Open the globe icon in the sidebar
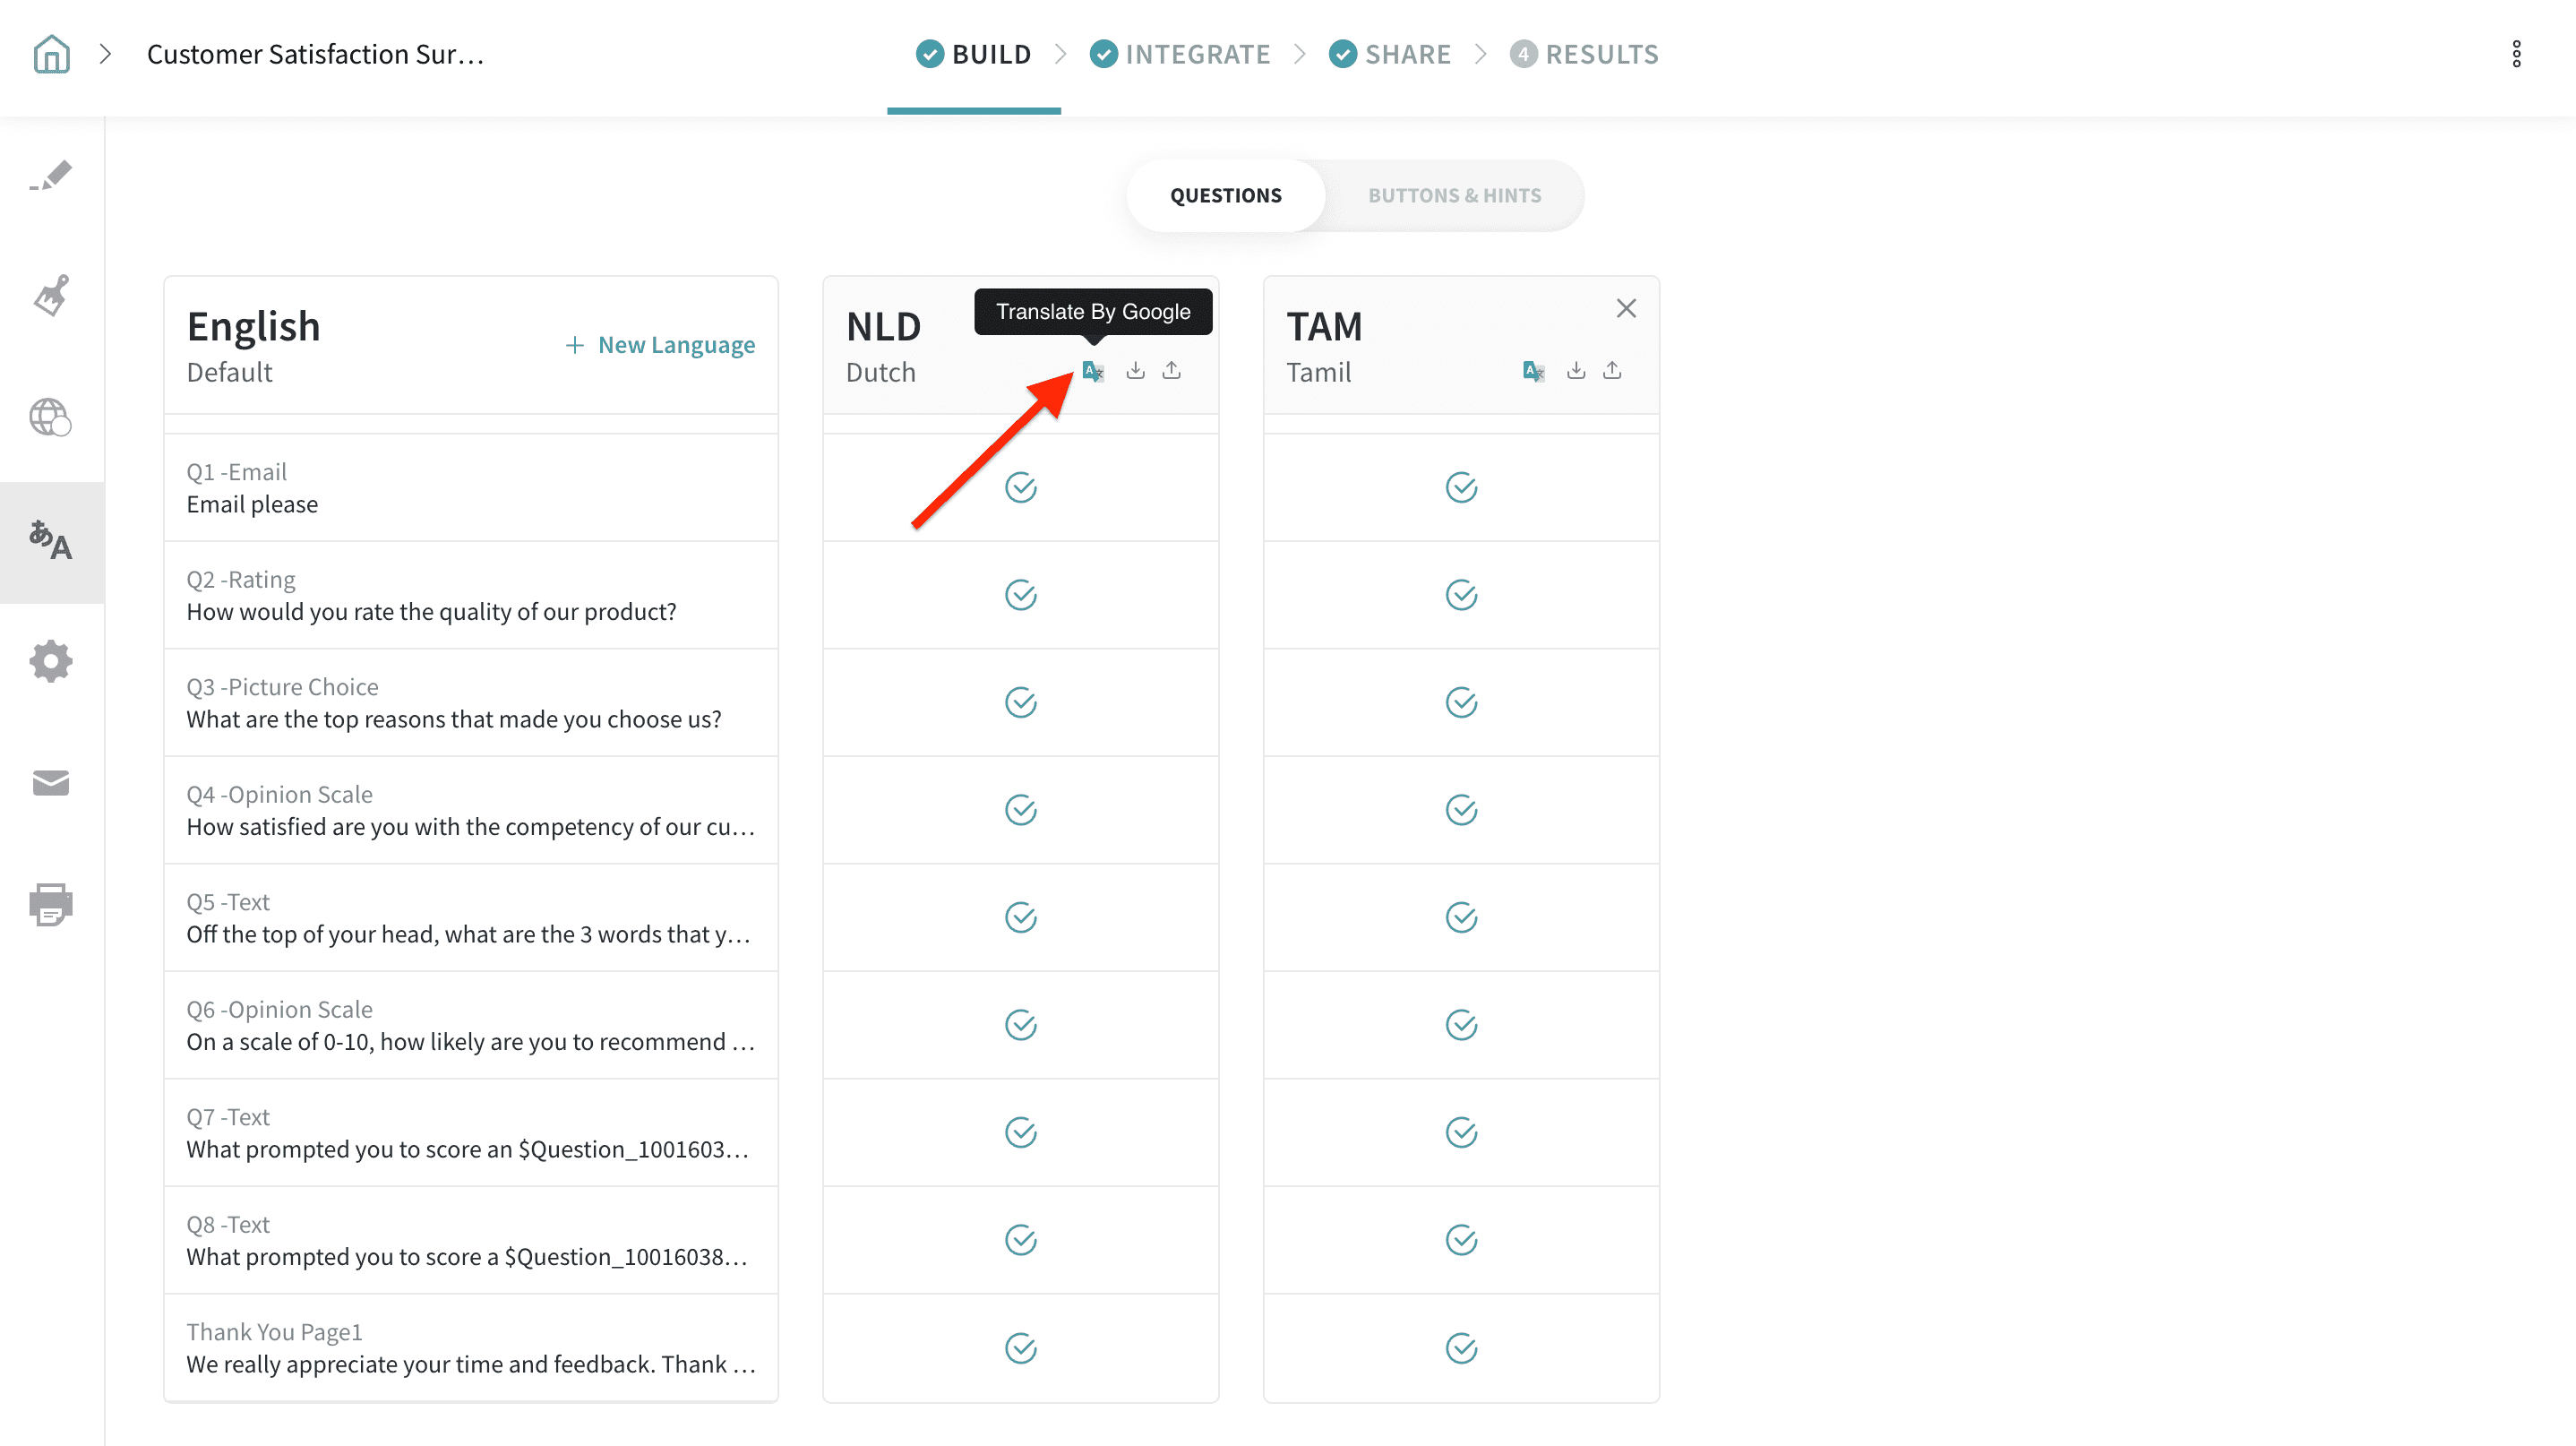The image size is (2576, 1446). coord(51,417)
